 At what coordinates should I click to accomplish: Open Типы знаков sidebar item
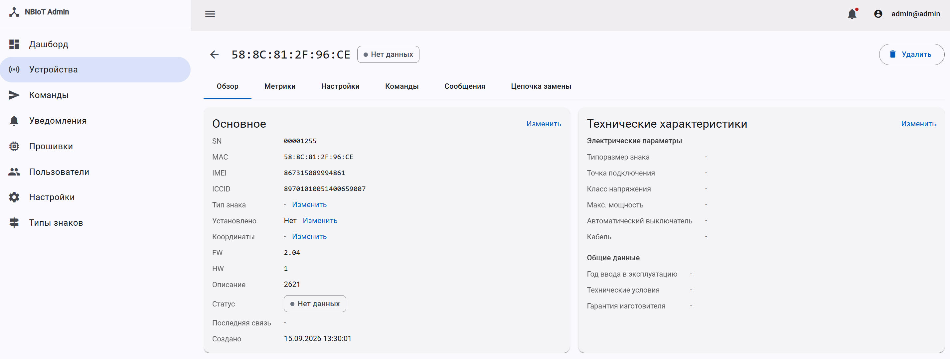(x=95, y=223)
